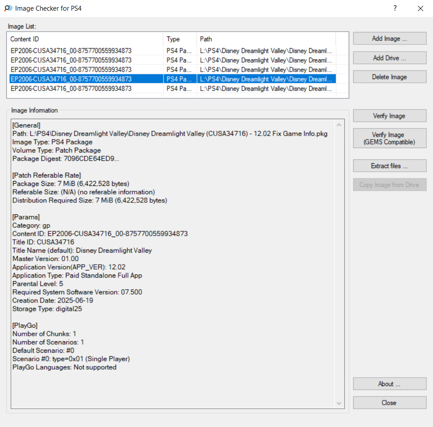The image size is (433, 427).
Task: Click 'Volume Type: Patch Package' text
Action: [57, 150]
